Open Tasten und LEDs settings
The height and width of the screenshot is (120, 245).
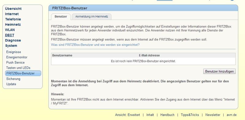click(x=18, y=68)
